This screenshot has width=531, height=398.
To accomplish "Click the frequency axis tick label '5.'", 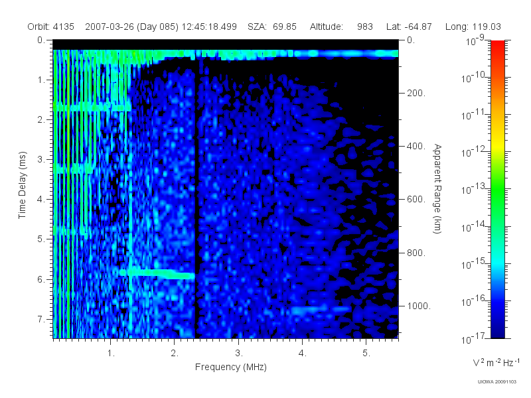I will [x=366, y=354].
